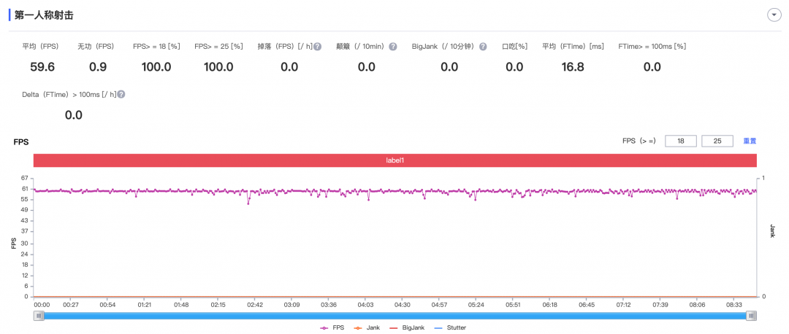This screenshot has width=789, height=334.
Task: Open help icon beside Delta (FTime)
Action: [x=121, y=94]
